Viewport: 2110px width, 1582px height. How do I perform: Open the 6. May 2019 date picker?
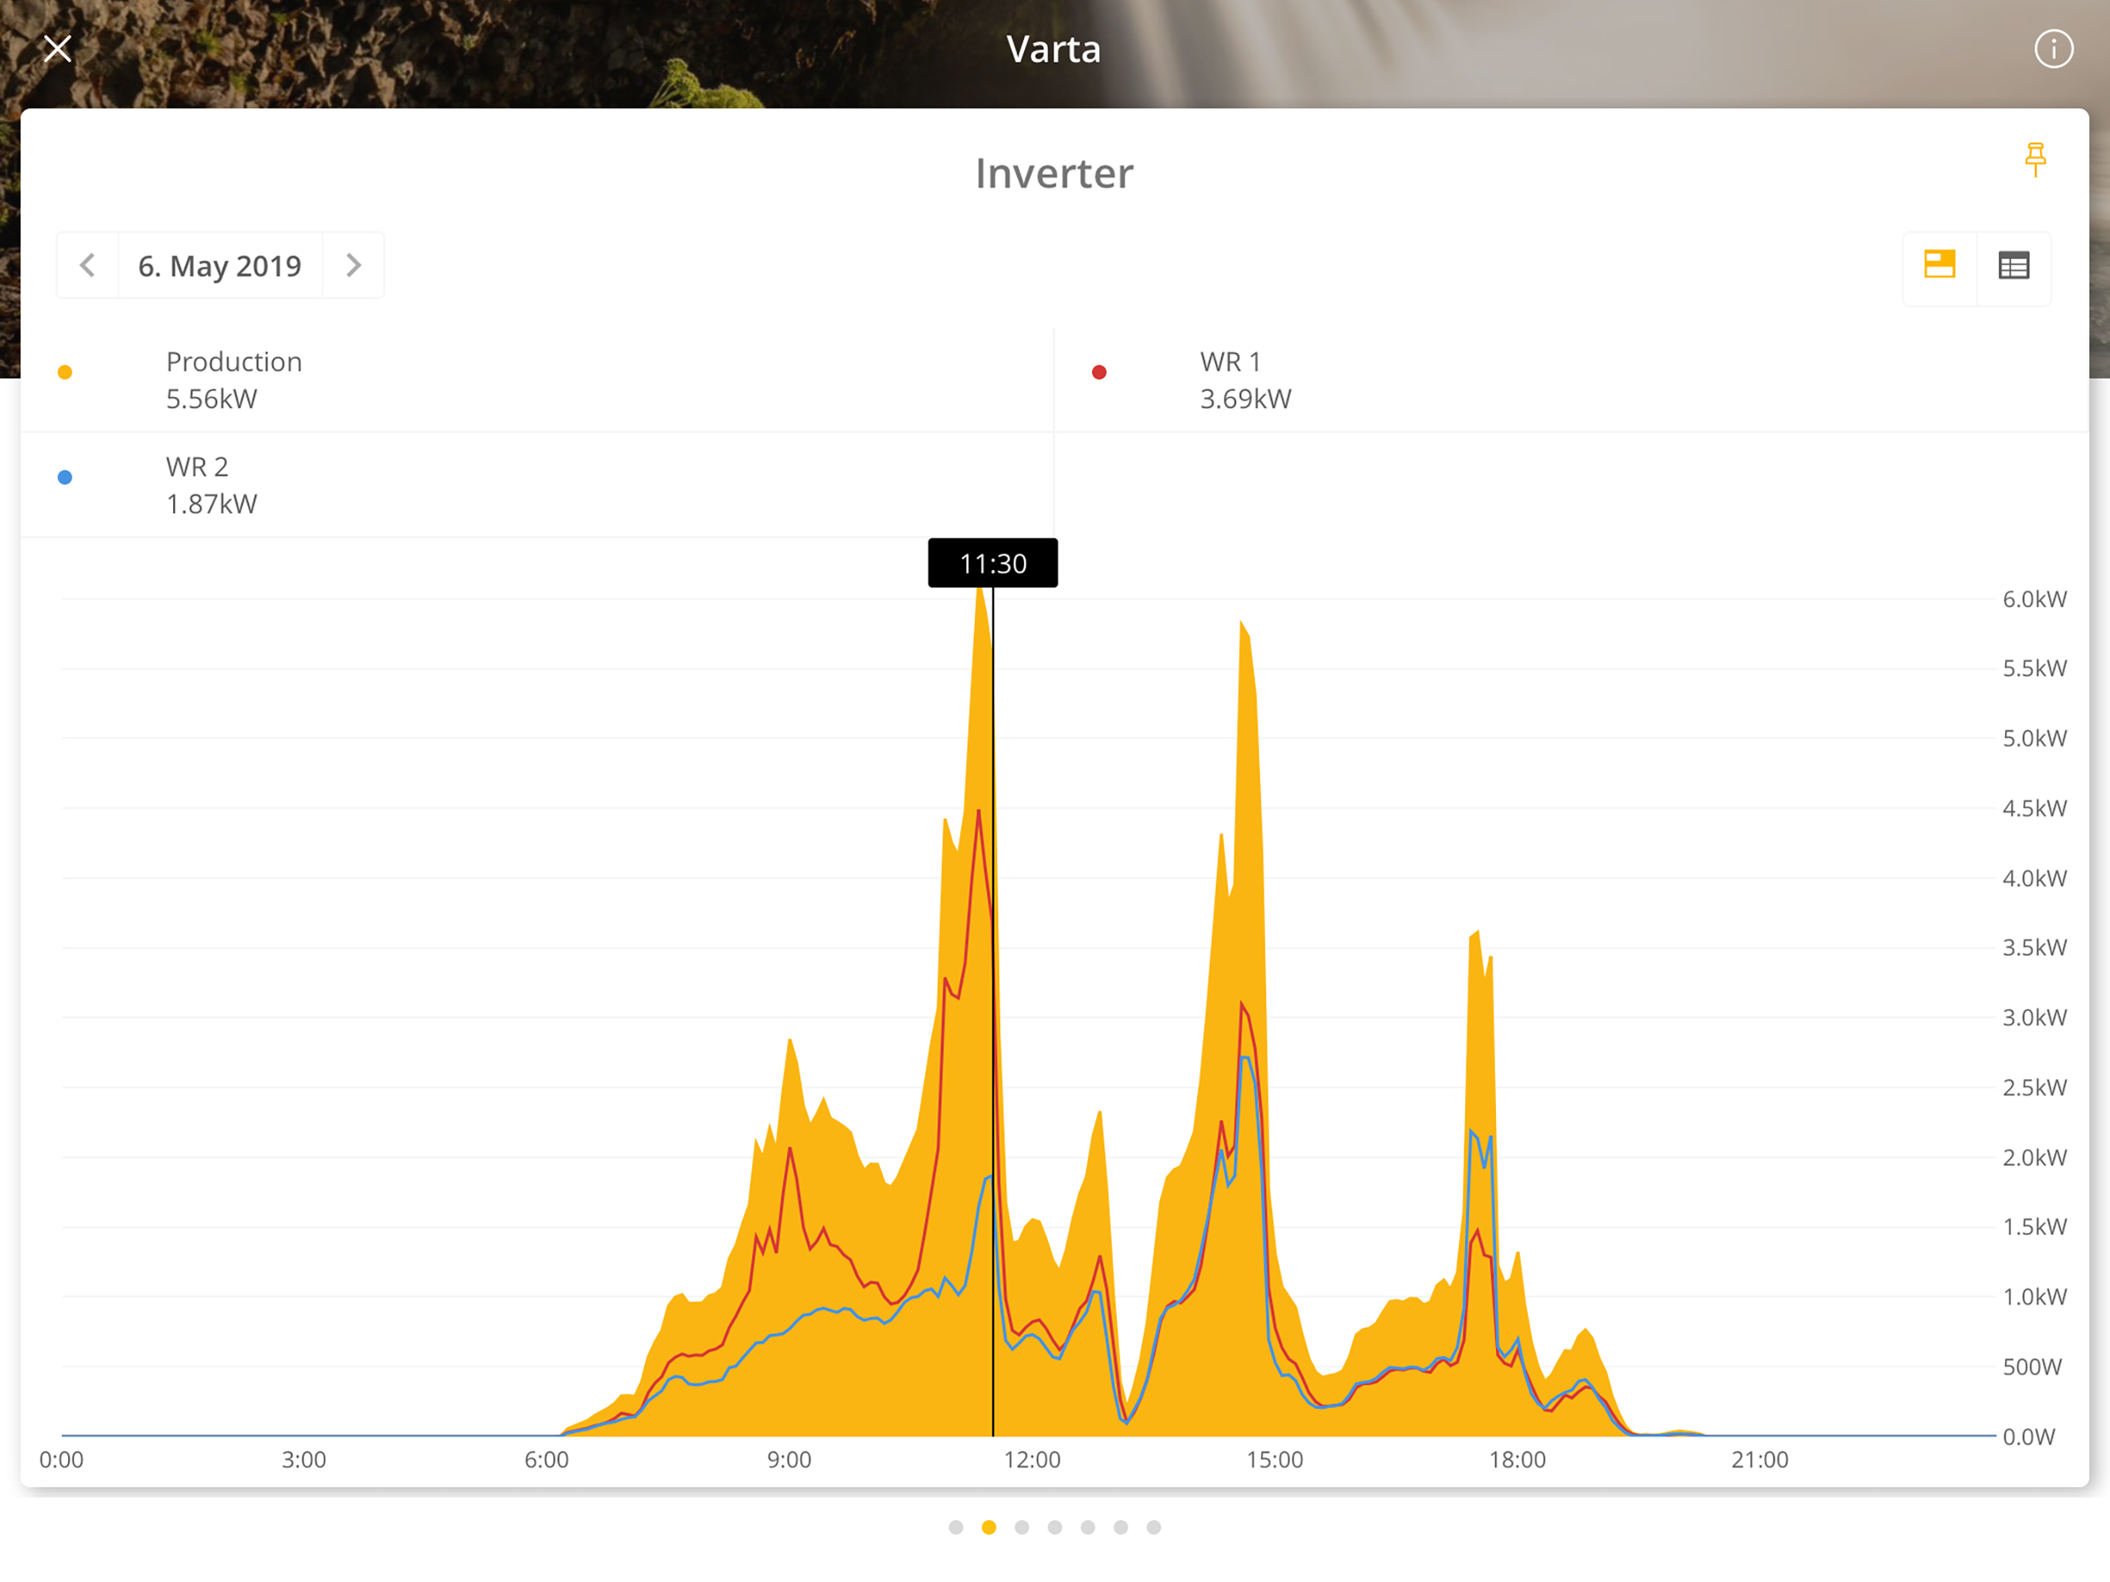tap(219, 265)
